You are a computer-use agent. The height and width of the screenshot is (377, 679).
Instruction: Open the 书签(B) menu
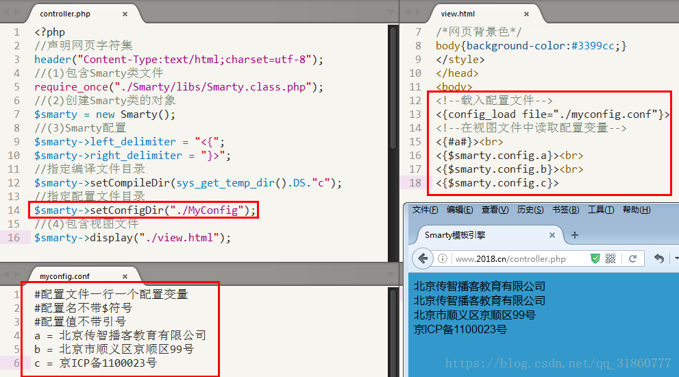coord(565,210)
